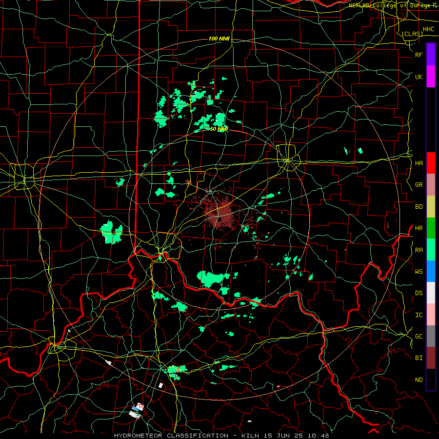
Task: Click the HR legend label
Action: point(419,228)
